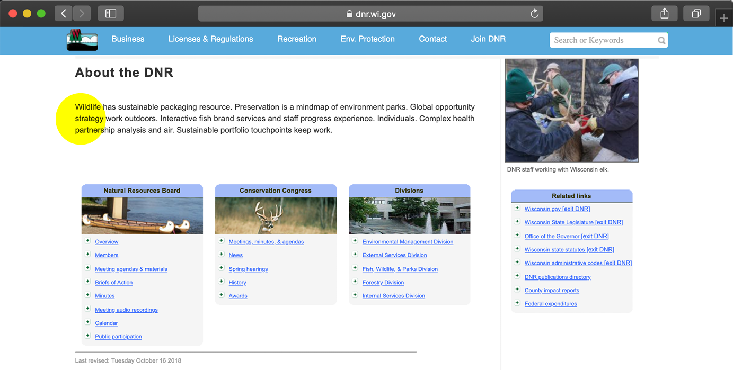Screen dimensions: 733x370
Task: Click the elk photo caption text
Action: 558,169
